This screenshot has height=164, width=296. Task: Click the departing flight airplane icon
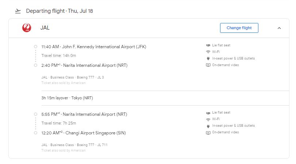18,11
